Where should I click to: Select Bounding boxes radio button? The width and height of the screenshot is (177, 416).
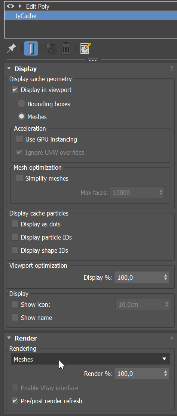coord(21,104)
